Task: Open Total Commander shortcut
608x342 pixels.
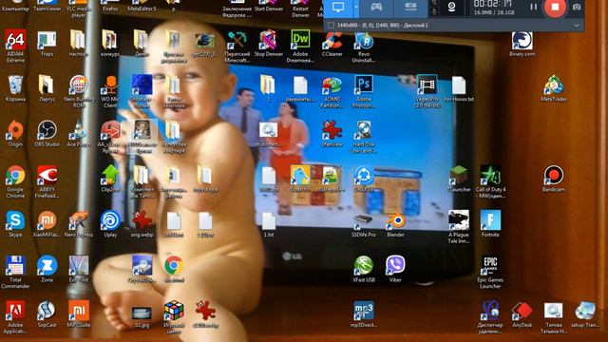Action: coord(15,273)
